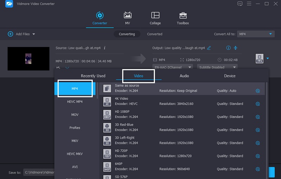Viewport: 281px width, 179px height.
Task: Switch to the Audio format tab
Action: click(184, 76)
